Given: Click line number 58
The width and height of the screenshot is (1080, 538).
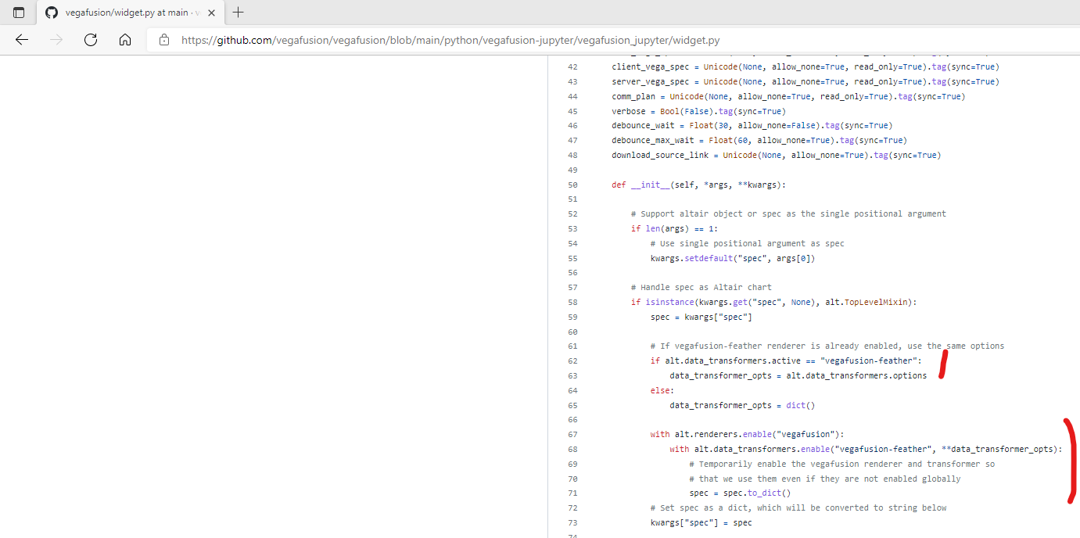Looking at the screenshot, I should click(x=572, y=302).
